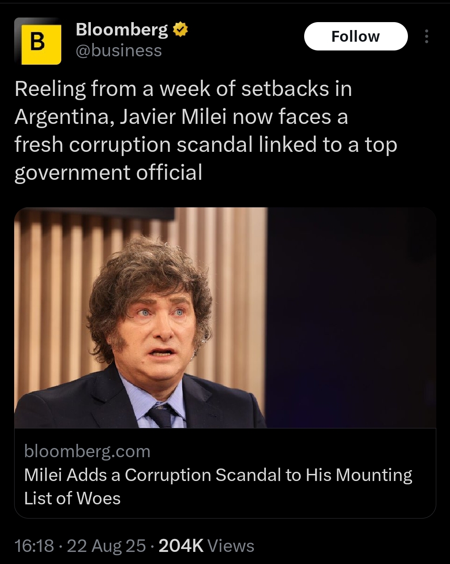The height and width of the screenshot is (564, 450).
Task: Click the bloomberg.com domain label
Action: tap(87, 451)
